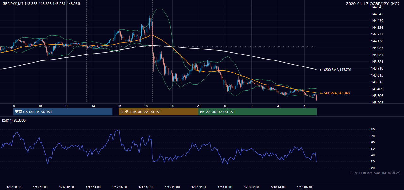
Task: Click price axis value 143.821
Action: (377, 62)
